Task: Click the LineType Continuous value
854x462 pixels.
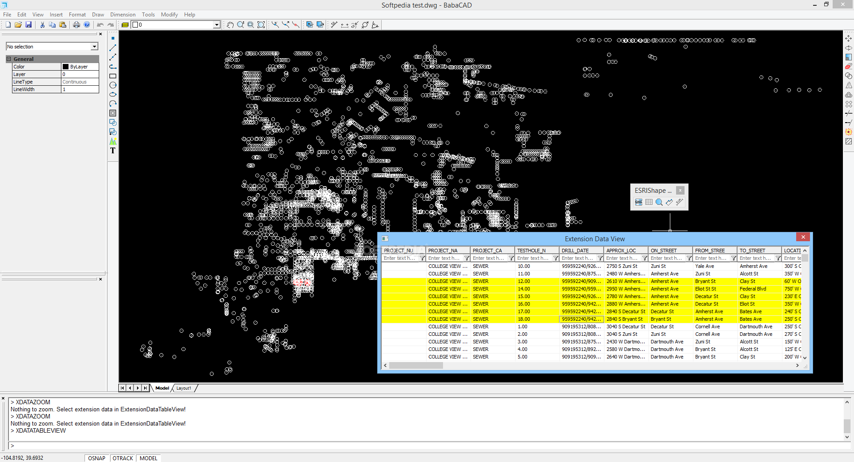Action: [80, 82]
